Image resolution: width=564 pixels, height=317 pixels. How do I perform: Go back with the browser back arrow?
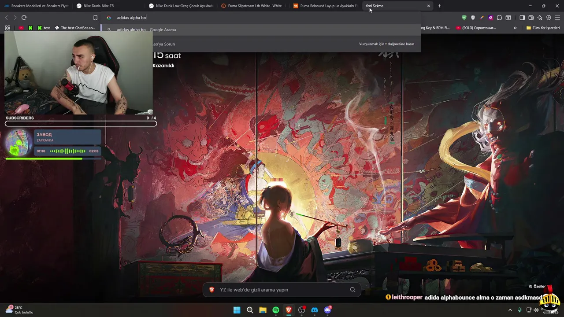[6, 18]
